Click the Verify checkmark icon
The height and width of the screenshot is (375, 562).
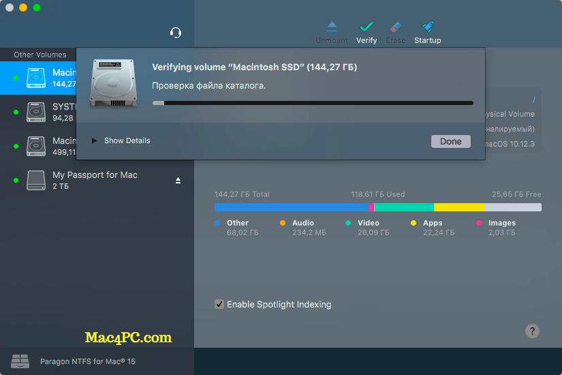366,27
